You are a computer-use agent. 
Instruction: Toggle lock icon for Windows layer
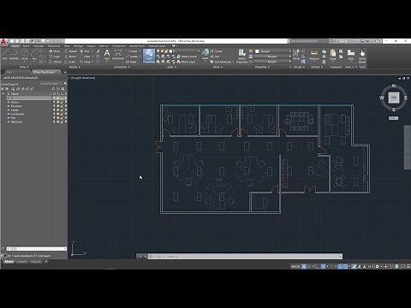62,121
